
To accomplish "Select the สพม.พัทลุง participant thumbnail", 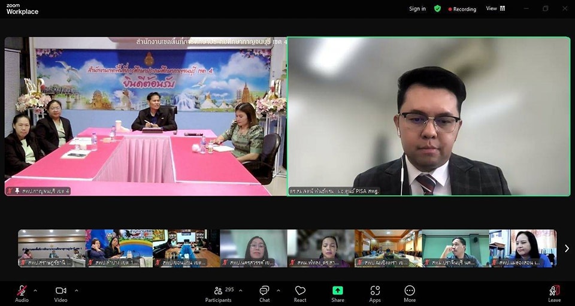I will 321,248.
